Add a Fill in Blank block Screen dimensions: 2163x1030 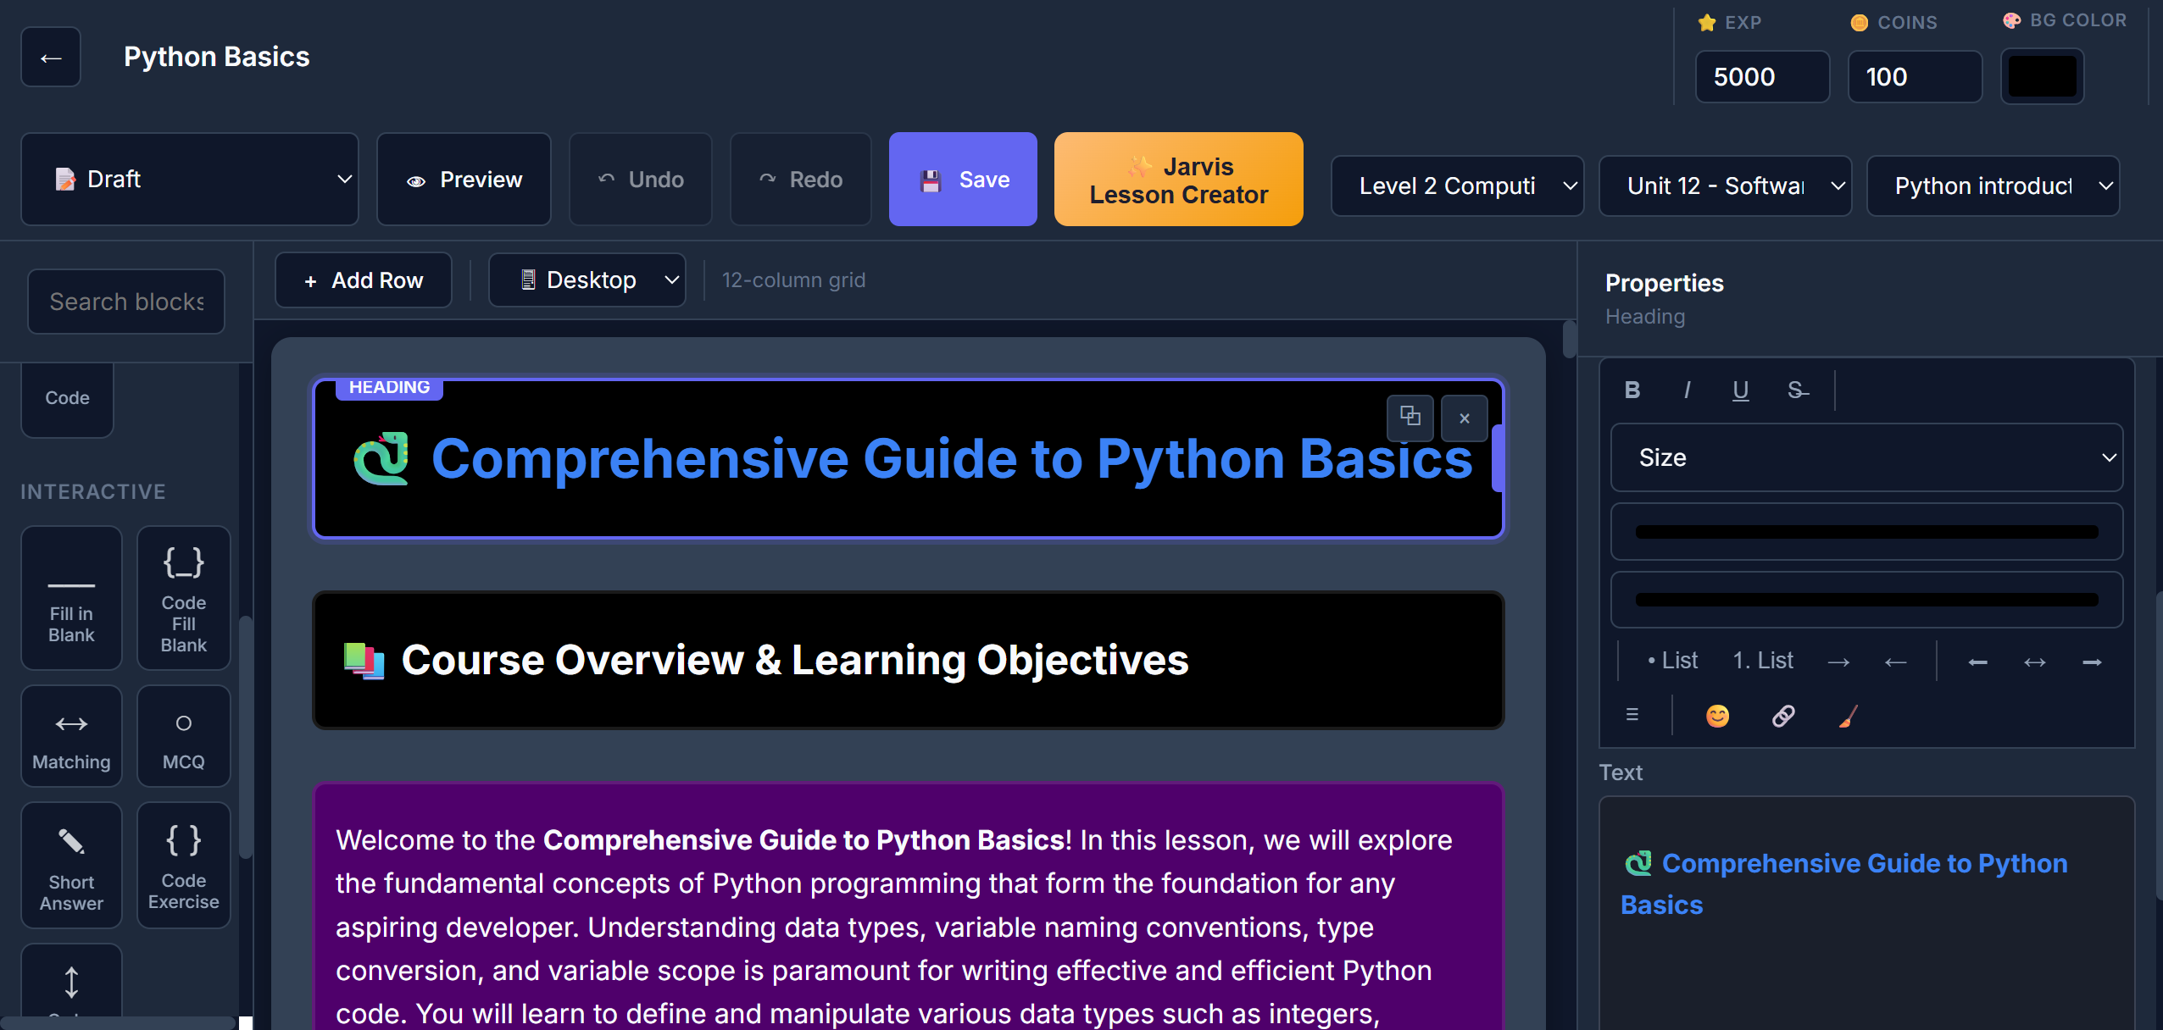point(71,598)
